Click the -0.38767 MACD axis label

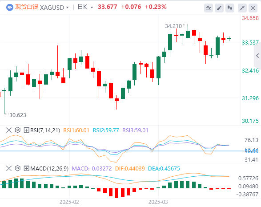coord(247,195)
